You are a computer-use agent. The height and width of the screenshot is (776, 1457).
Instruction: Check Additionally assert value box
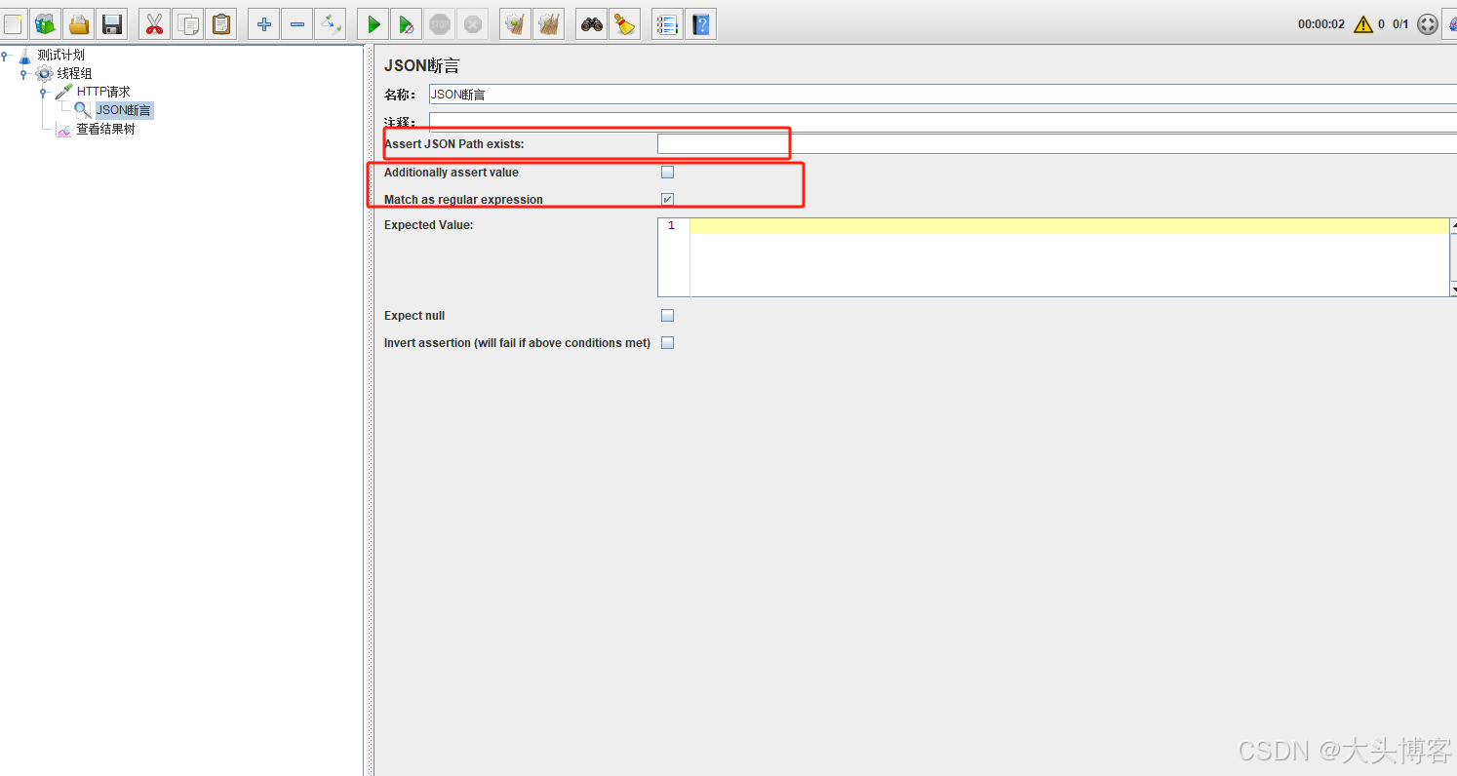(x=667, y=173)
